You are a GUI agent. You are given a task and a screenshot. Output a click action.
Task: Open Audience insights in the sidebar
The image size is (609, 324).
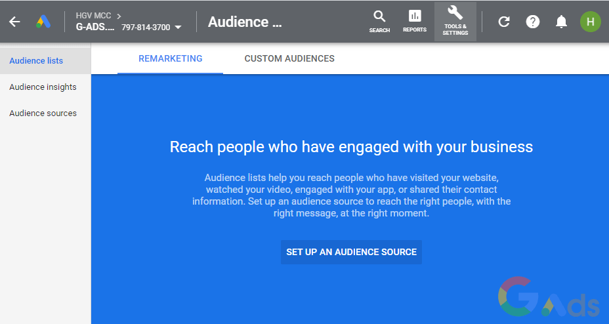pyautogui.click(x=43, y=87)
